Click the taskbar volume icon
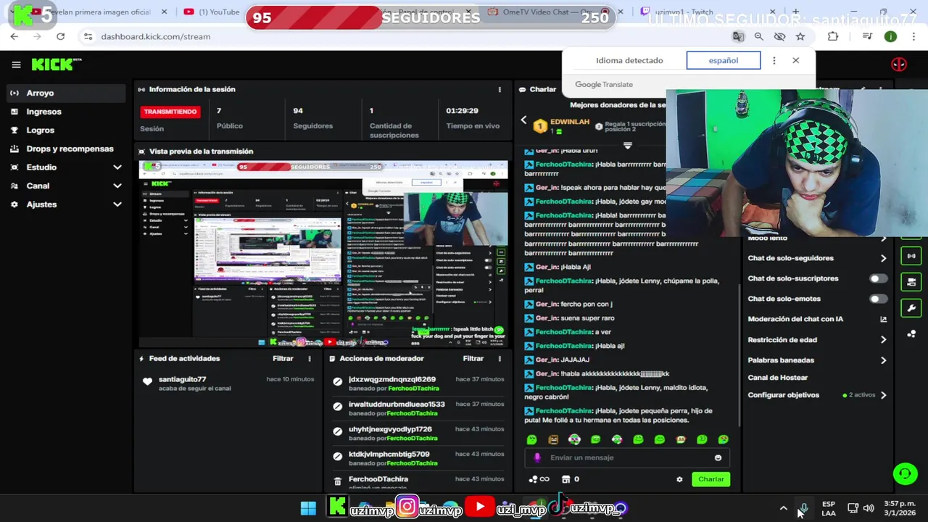The width and height of the screenshot is (928, 522). 869,508
